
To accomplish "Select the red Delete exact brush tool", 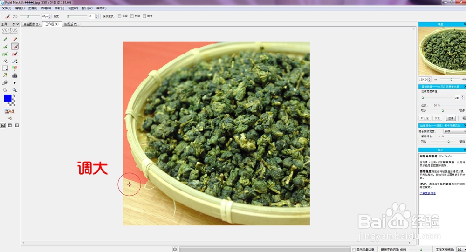I will tap(14, 39).
